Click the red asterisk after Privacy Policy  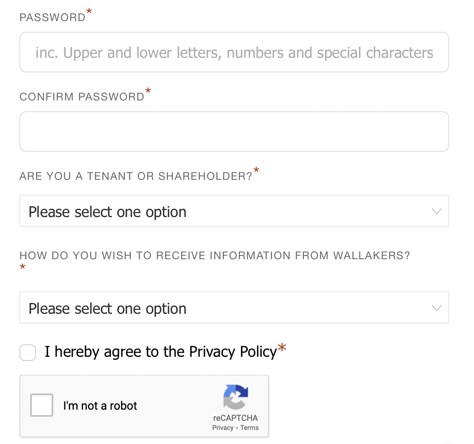tap(282, 348)
